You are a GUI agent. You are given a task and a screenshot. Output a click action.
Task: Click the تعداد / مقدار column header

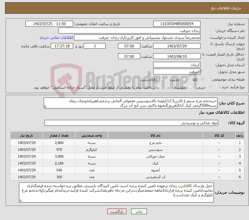click(59, 135)
